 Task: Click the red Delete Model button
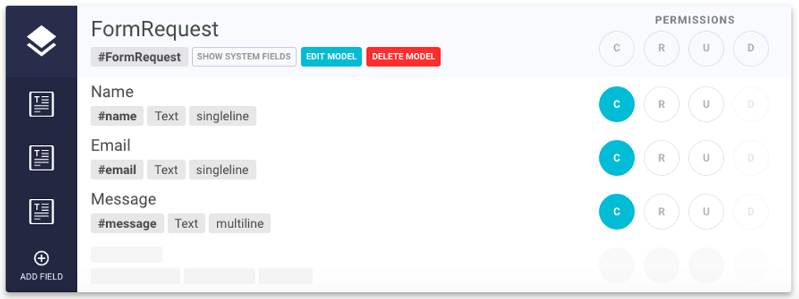[x=403, y=57]
